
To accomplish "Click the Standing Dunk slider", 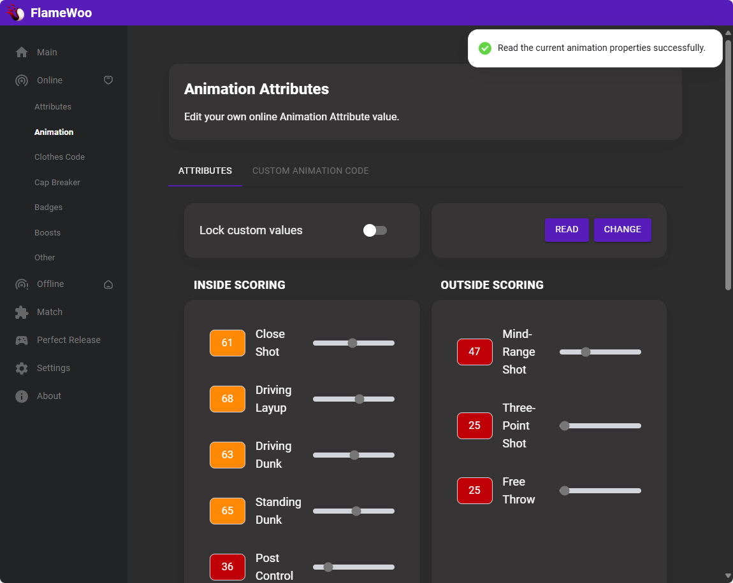I will point(353,511).
